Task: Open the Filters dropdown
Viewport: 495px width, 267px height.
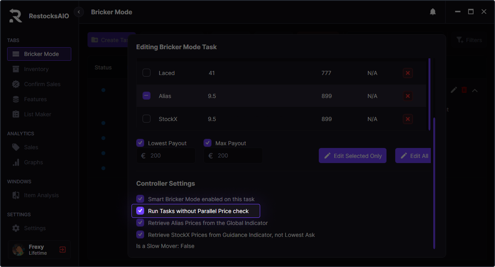Action: click(469, 40)
